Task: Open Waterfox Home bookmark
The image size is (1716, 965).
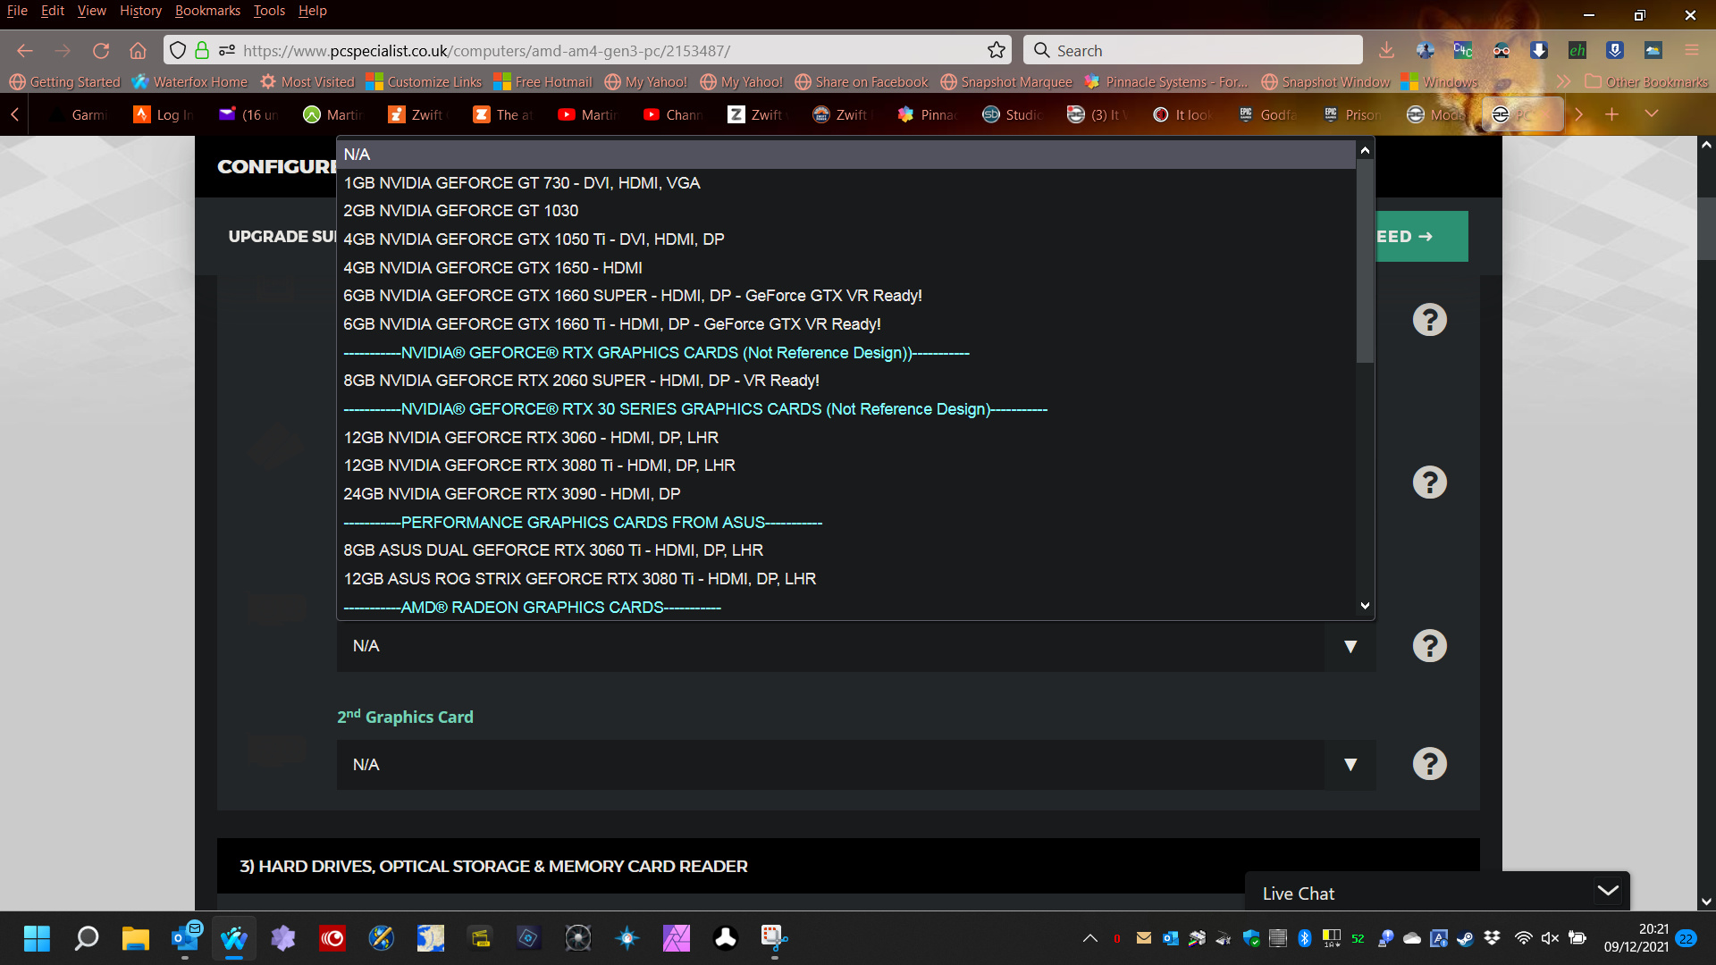Action: click(x=189, y=81)
